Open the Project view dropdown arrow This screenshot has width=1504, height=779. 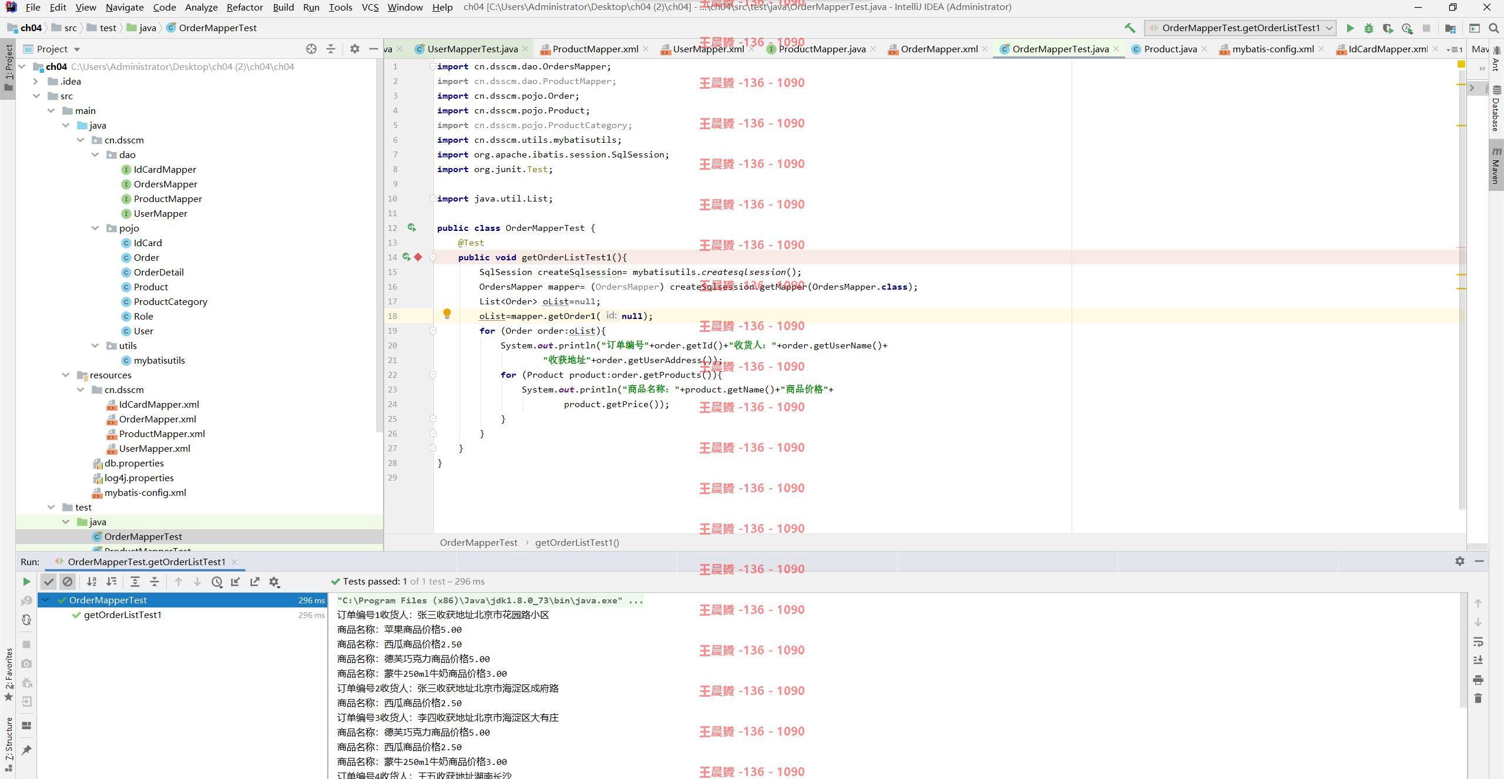click(77, 49)
